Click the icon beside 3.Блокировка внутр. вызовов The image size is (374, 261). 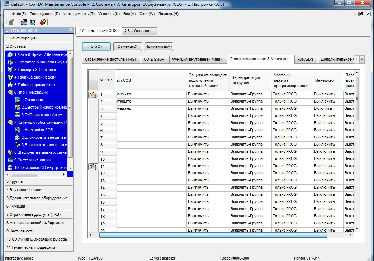click(x=18, y=145)
